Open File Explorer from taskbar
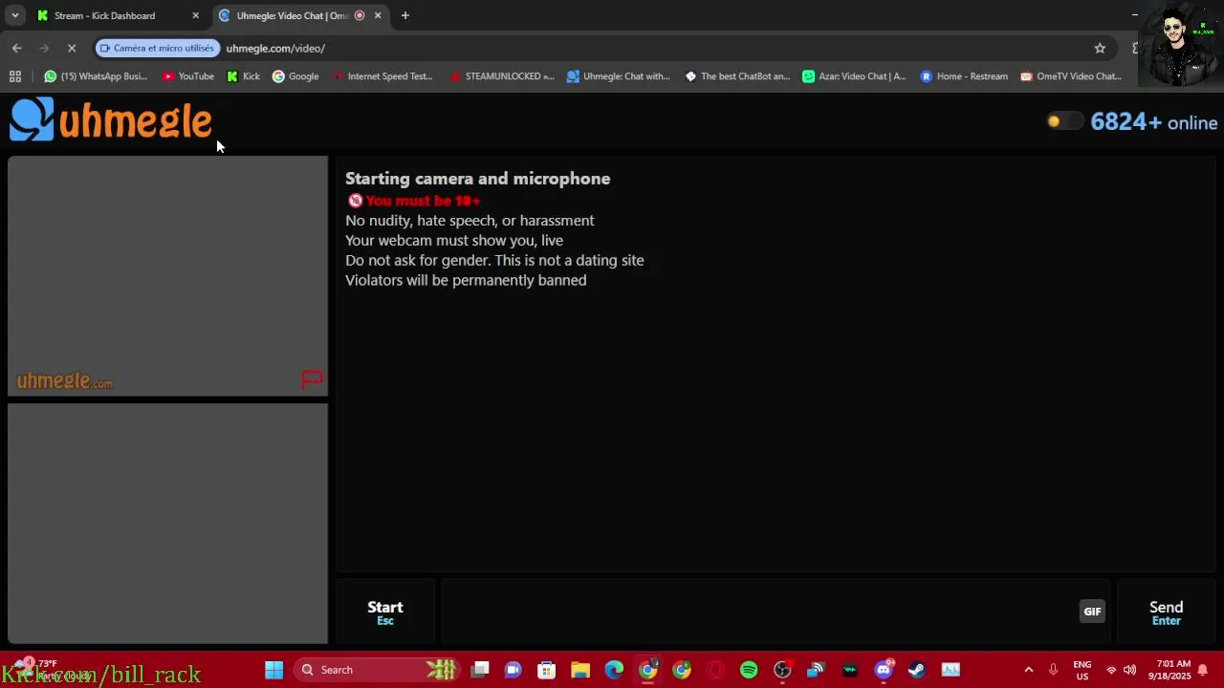The height and width of the screenshot is (688, 1224). pyautogui.click(x=580, y=670)
